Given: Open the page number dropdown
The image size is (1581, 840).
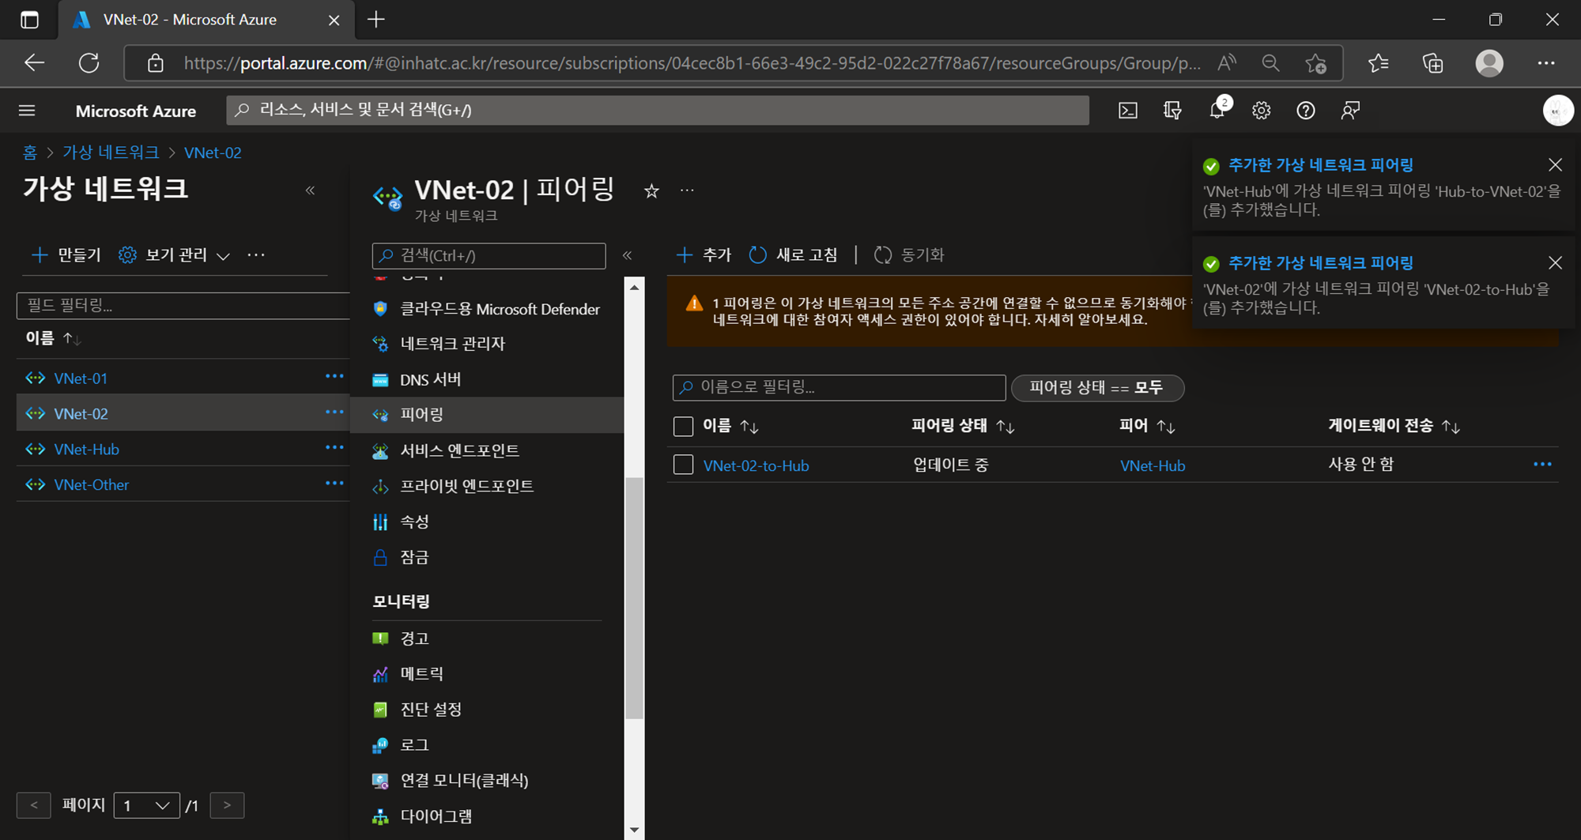Looking at the screenshot, I should 146,805.
